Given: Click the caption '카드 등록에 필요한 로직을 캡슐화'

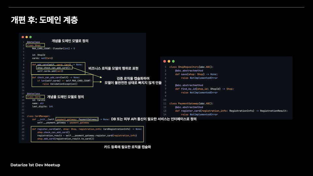Looking at the screenshot, I should pos(127,147).
